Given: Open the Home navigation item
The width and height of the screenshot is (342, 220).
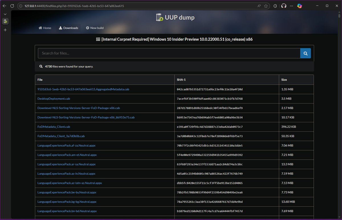Looking at the screenshot, I should 45,28.
